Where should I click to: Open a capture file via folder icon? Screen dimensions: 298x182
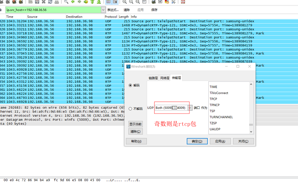pyautogui.click(x=30, y=2)
